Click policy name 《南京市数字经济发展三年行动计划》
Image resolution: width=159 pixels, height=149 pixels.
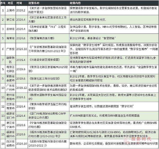(x=47, y=106)
